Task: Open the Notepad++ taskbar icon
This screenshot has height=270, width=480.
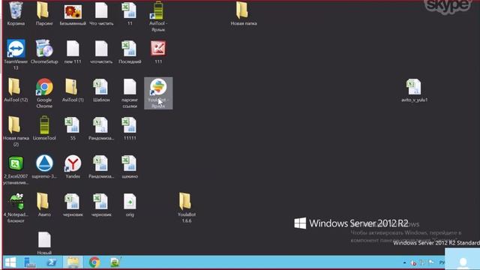Action: [115, 262]
